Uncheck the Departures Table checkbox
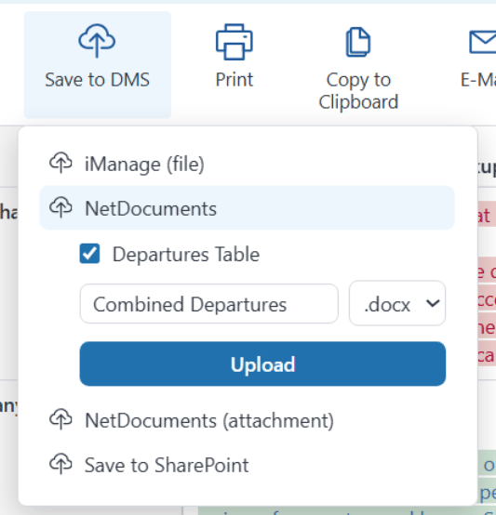The image size is (496, 515). click(89, 254)
